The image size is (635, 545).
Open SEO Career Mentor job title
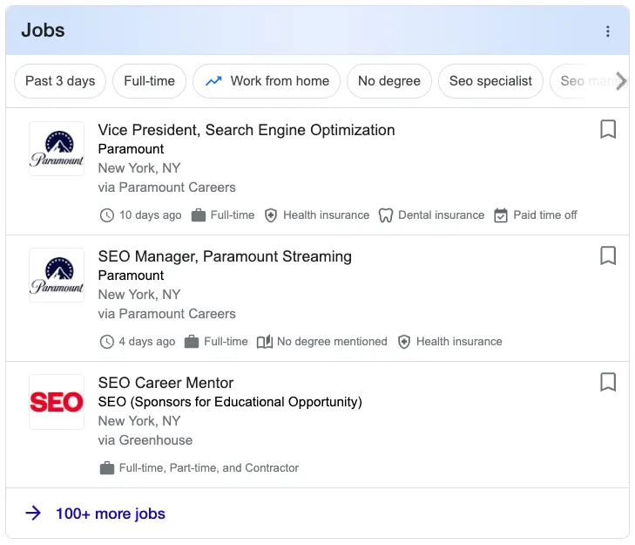click(166, 383)
